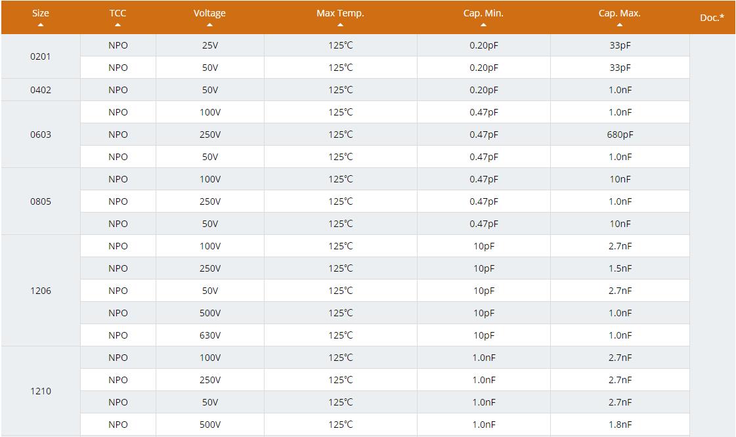736x437 pixels.
Task: Click the 630V voltage cell
Action: (x=210, y=335)
